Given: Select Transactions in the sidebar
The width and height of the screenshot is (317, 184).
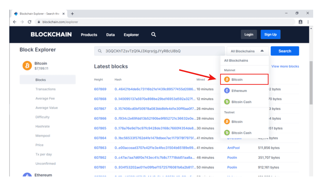Looking at the screenshot, I should tap(45, 89).
